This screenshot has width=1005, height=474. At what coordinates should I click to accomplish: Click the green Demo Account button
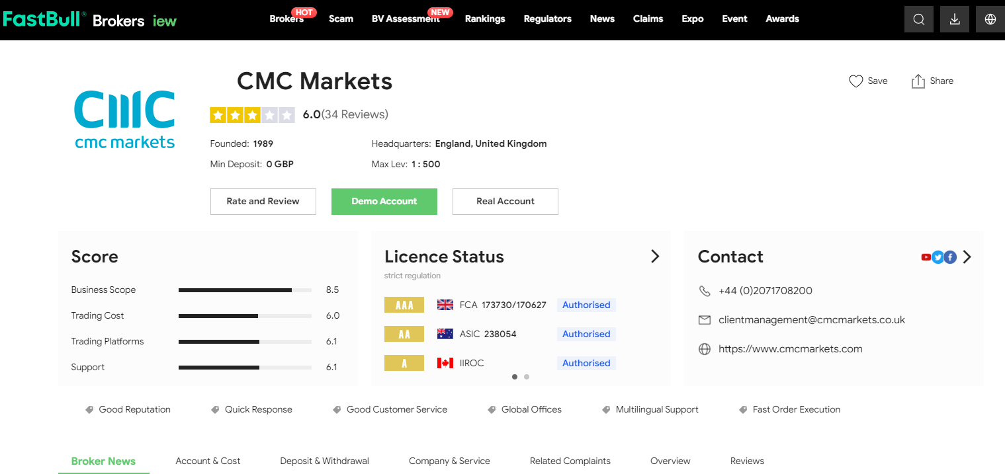[384, 202]
